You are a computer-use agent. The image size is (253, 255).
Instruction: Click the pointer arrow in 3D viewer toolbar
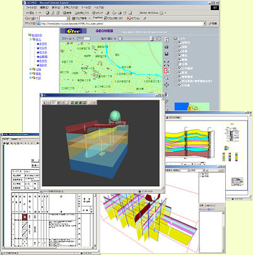(x=44, y=103)
